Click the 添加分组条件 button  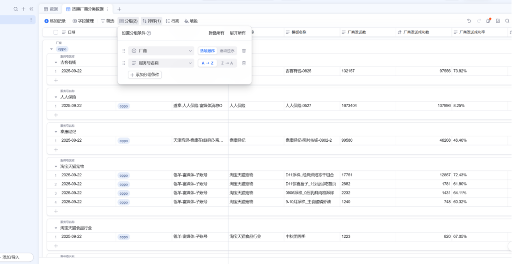click(x=145, y=75)
